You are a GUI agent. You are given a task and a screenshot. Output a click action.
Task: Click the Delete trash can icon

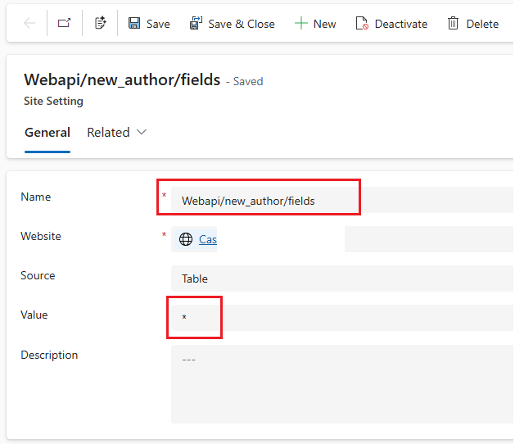pyautogui.click(x=453, y=23)
